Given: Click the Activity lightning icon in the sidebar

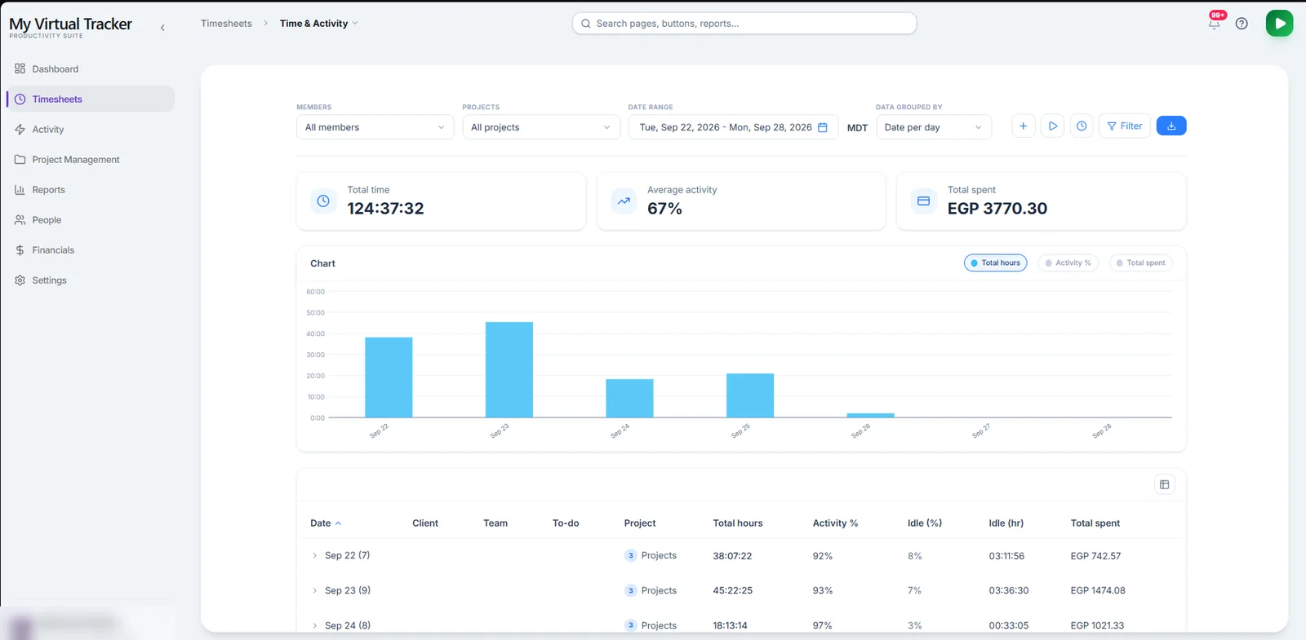Looking at the screenshot, I should pos(20,130).
